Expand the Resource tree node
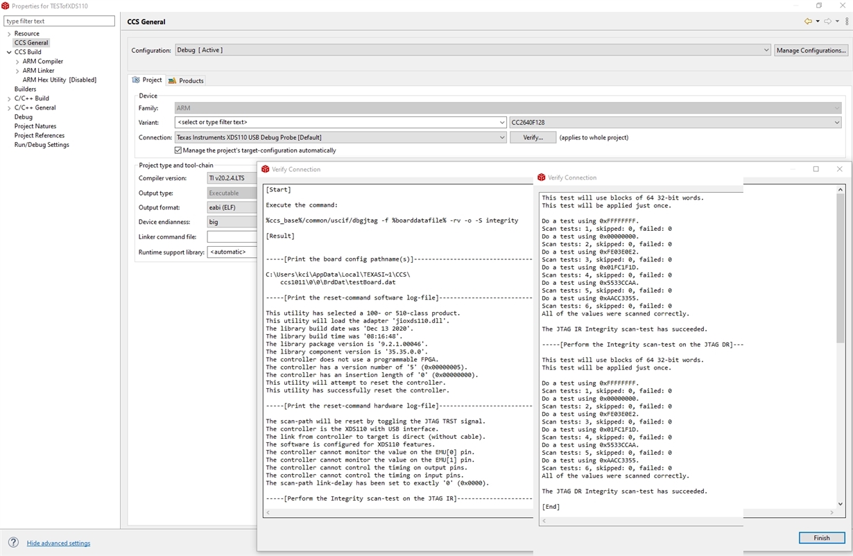Viewport: 853px width, 556px height. [9, 33]
